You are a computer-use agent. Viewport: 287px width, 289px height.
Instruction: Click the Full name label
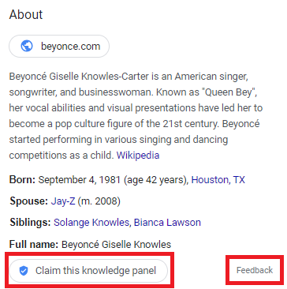pyautogui.click(x=34, y=245)
